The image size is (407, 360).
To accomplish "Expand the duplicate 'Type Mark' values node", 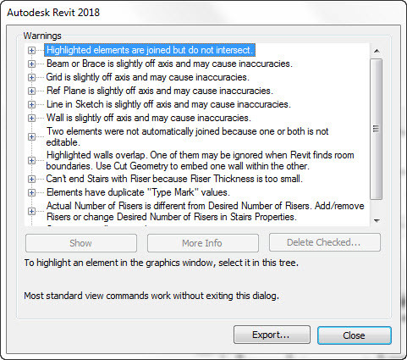I will 31,193.
